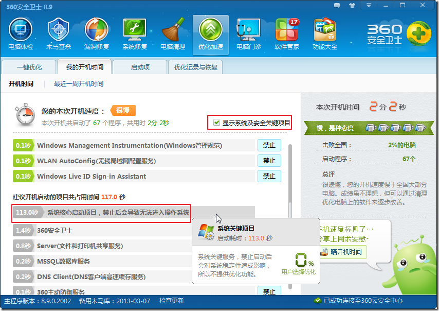Select Server(文件和打印机共享服务) row
This screenshot has width=439, height=311.
(x=102, y=246)
